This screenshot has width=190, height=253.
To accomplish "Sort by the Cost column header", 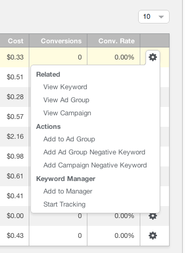I will (16, 41).
